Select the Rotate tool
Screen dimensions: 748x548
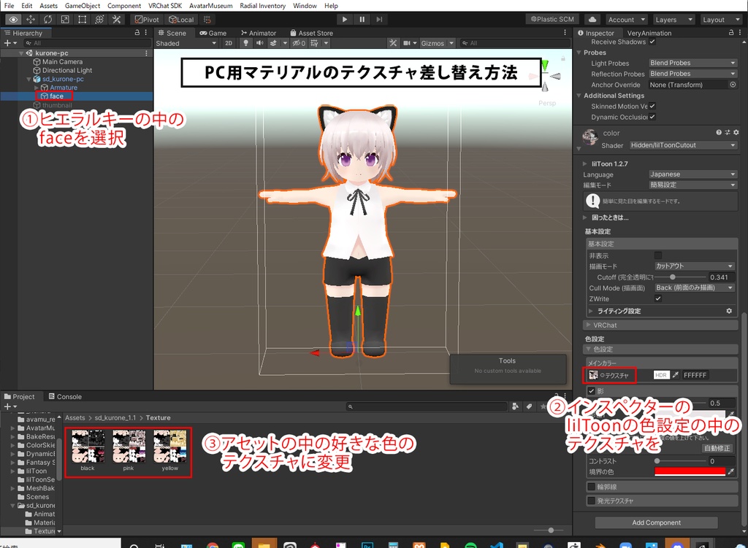(x=47, y=19)
